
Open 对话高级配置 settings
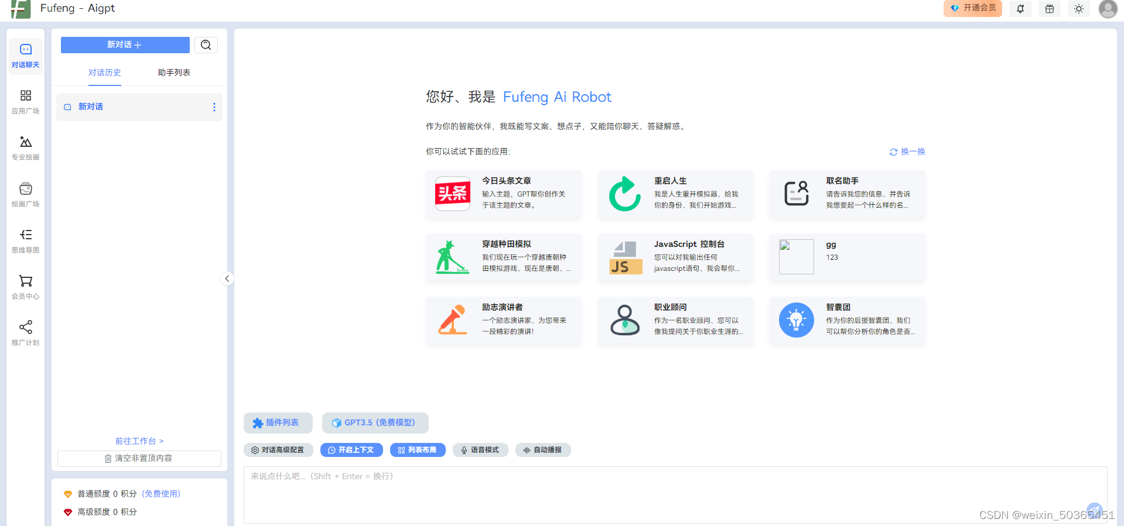278,450
